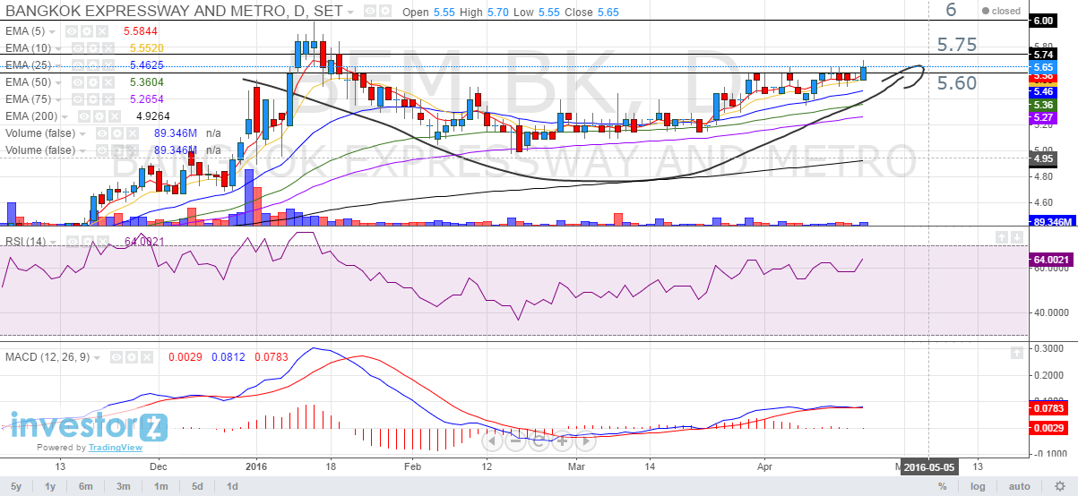Click the 2016-05-05 date label
Screen dimensions: 1078x496
point(928,466)
